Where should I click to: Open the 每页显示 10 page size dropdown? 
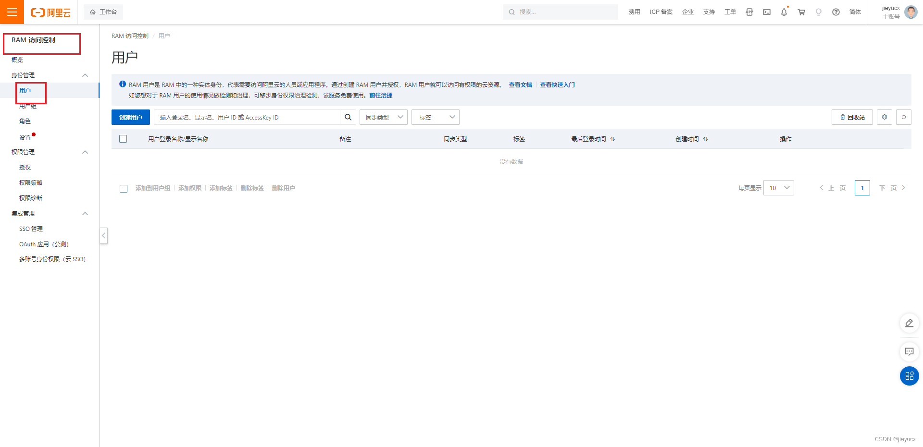[x=779, y=188]
